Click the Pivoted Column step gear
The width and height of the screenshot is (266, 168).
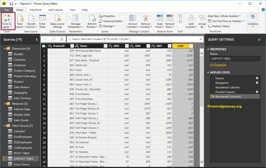click(x=257, y=92)
